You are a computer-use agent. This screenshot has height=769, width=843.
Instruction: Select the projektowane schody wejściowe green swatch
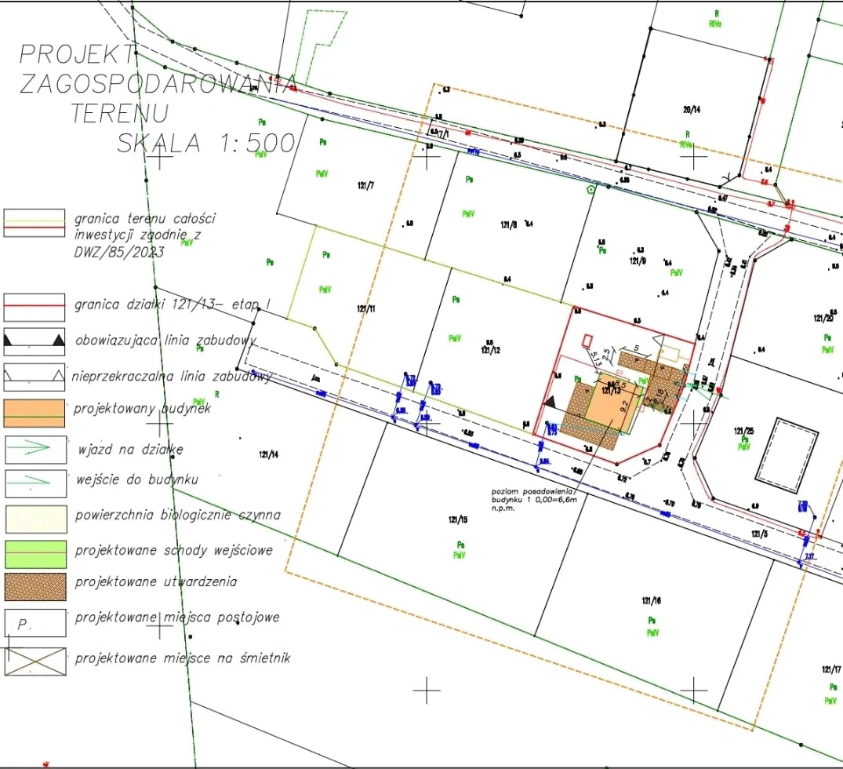click(35, 554)
